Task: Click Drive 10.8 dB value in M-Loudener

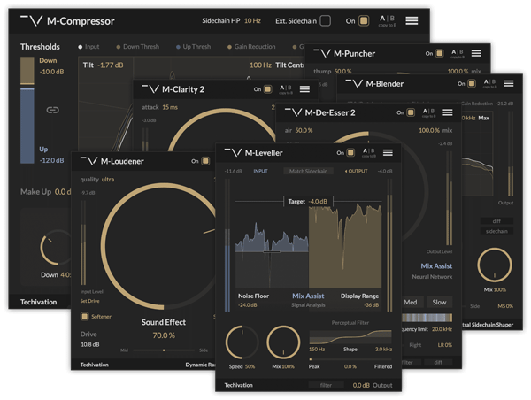Action: [89, 344]
